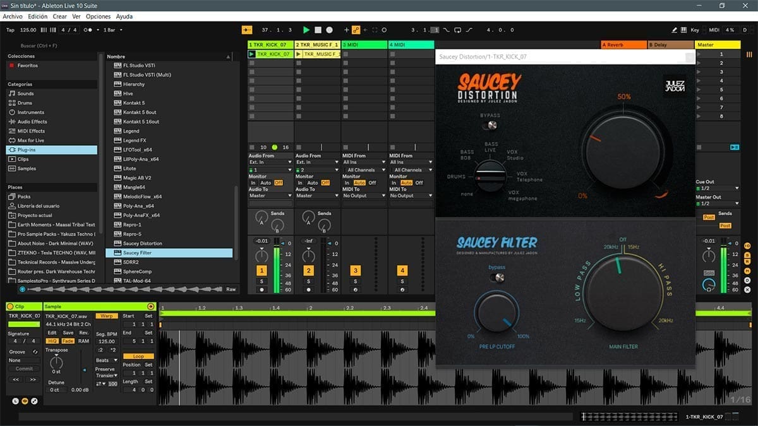Open track 3 MIDI From All Ins dropdown
758x426 pixels.
(363, 162)
